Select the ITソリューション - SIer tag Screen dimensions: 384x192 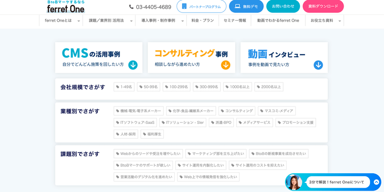(183, 122)
